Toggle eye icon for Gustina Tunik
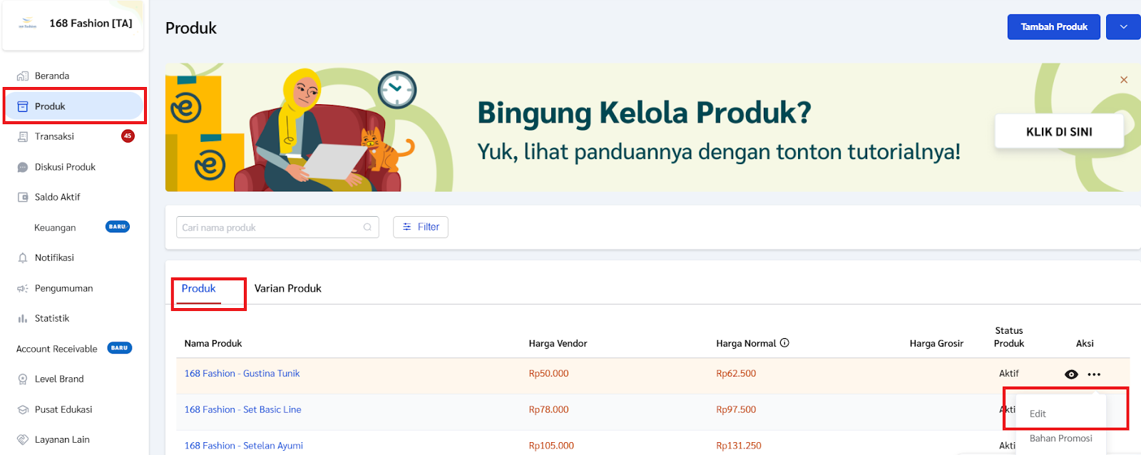Viewport: 1141px width, 455px height. click(x=1071, y=374)
